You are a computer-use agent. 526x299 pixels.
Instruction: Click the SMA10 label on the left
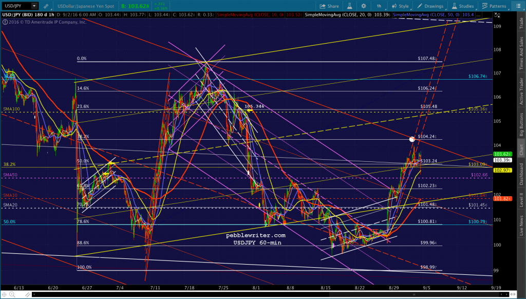(10, 195)
